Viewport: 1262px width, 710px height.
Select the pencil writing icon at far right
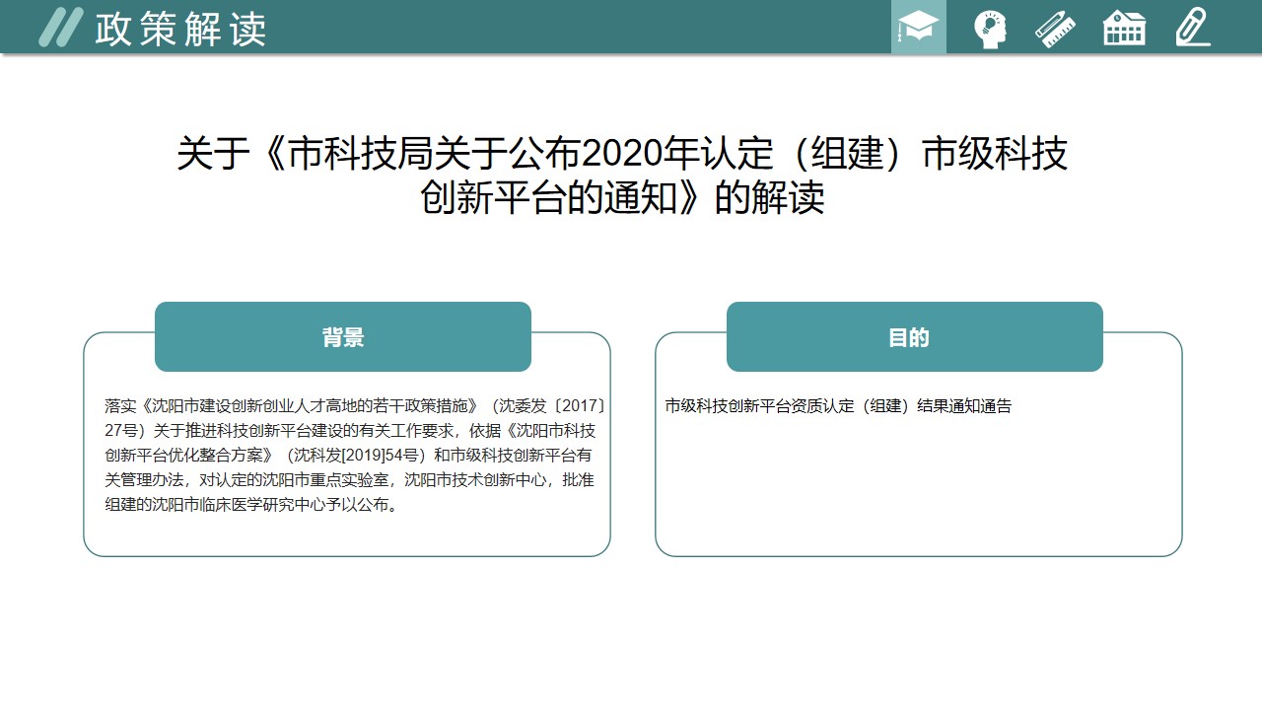tap(1192, 28)
